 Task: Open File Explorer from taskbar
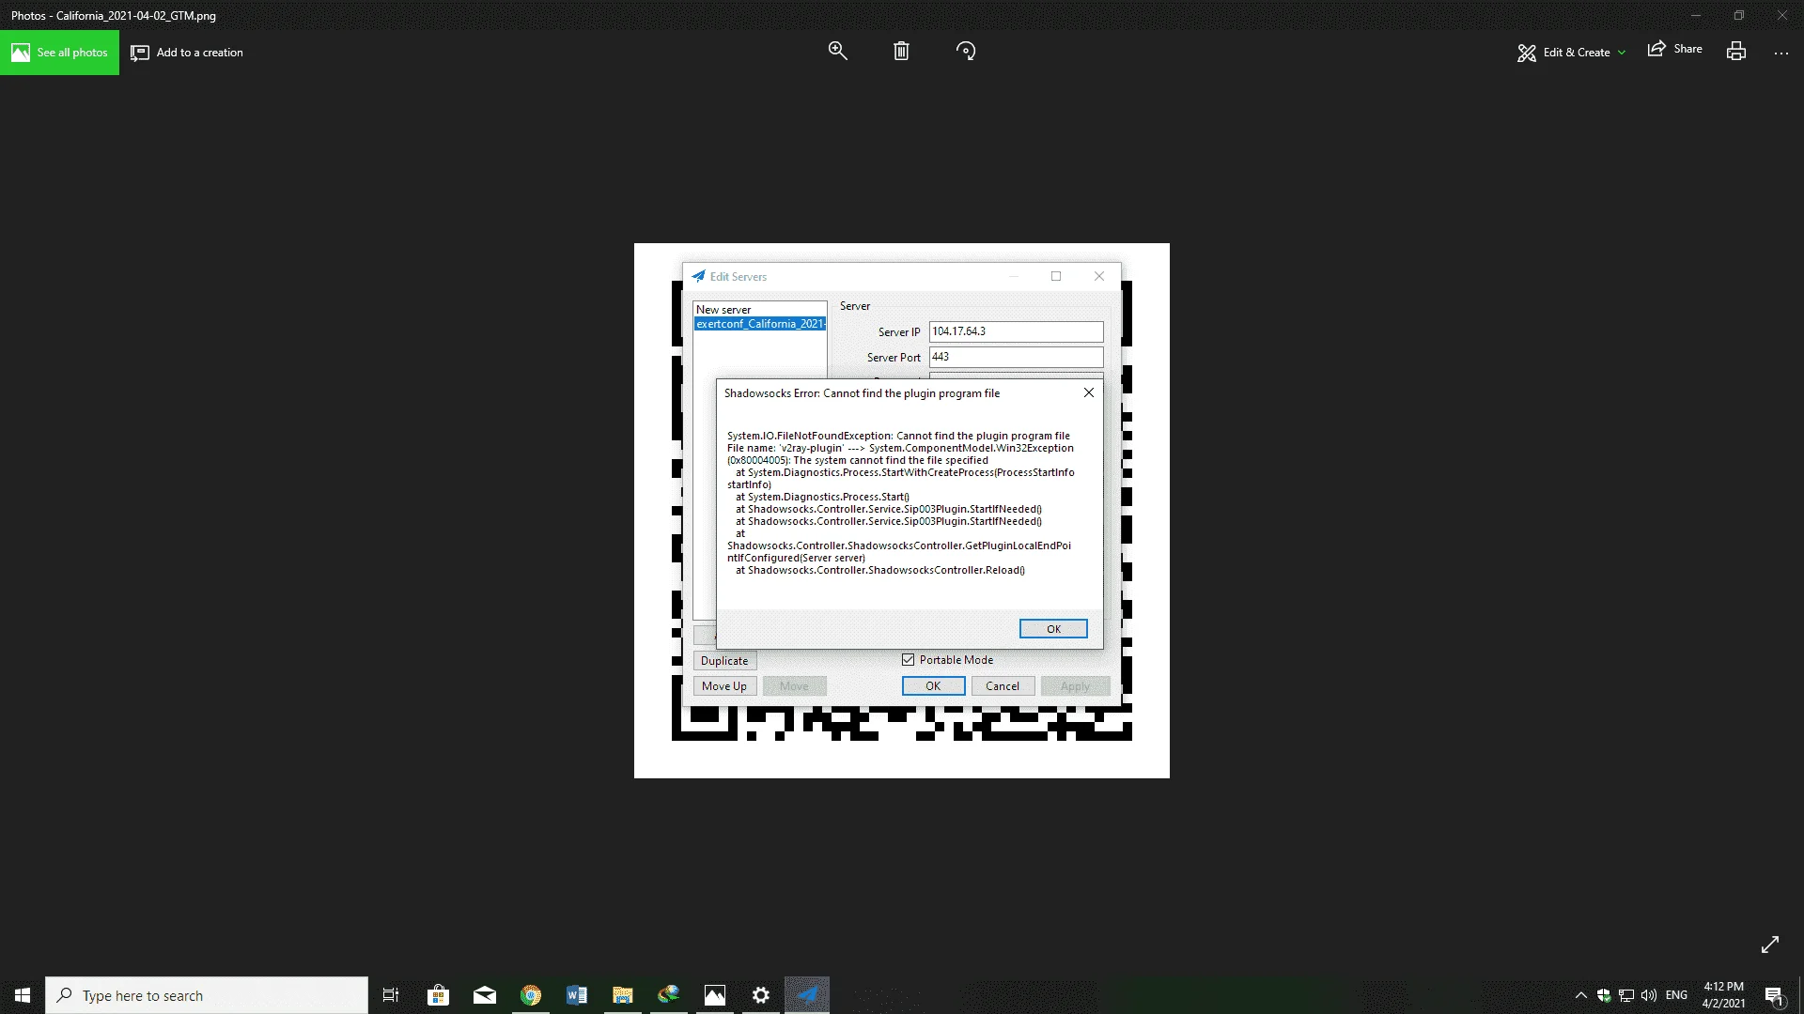coord(623,995)
